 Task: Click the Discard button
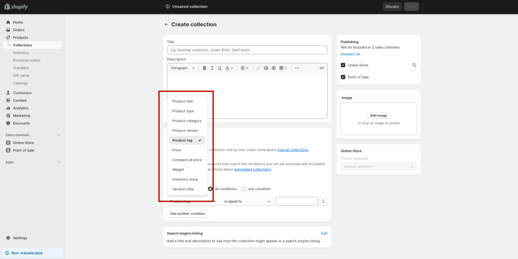(x=392, y=7)
